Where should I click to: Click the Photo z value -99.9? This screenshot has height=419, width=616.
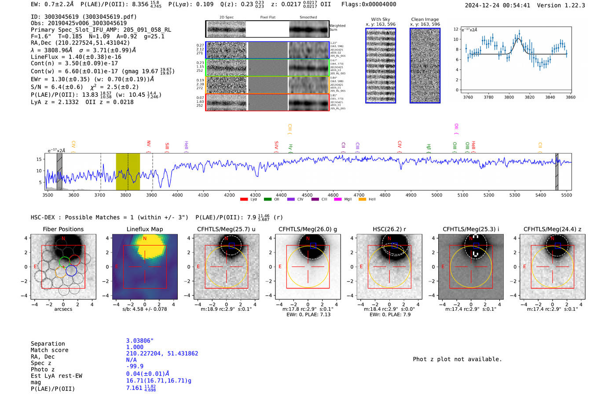[135, 366]
